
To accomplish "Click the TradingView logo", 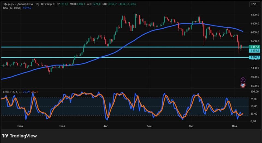I will click(x=19, y=136).
